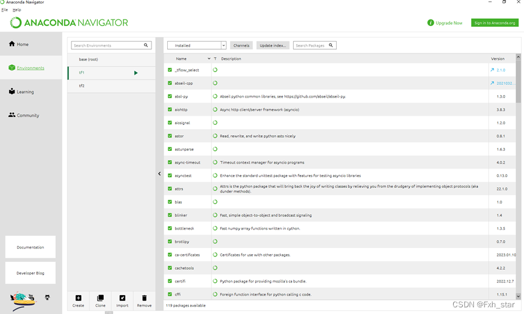Open the Documentation button
The width and height of the screenshot is (524, 314).
coord(30,247)
